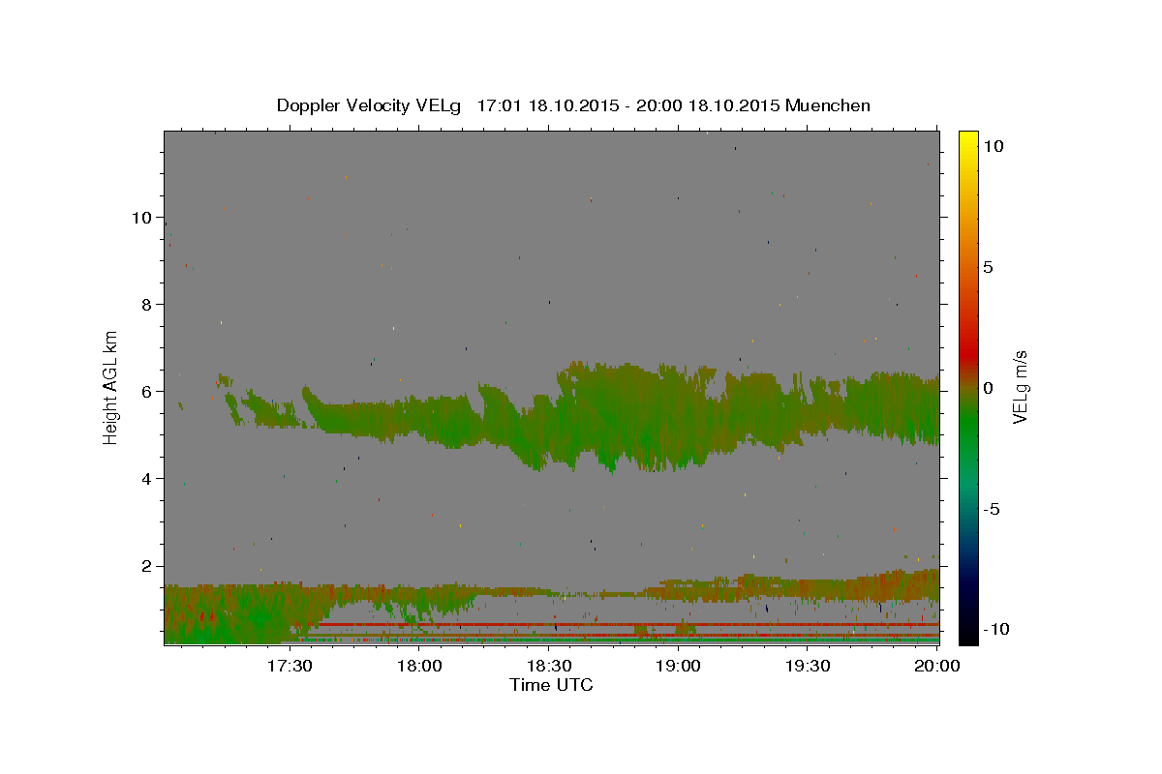Click the height axis label 10
The width and height of the screenshot is (1162, 774).
141,218
